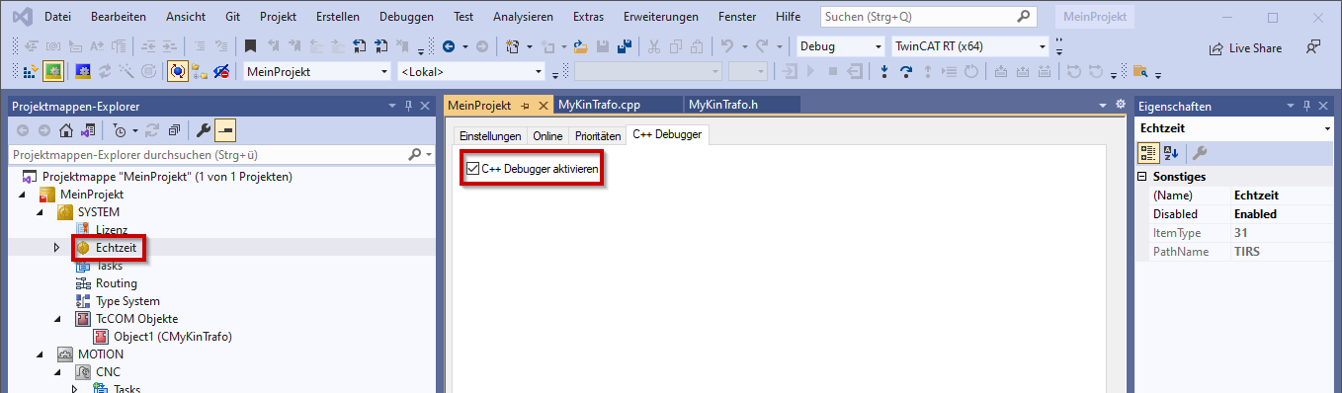
Task: Open the Erstellen menu
Action: (338, 17)
